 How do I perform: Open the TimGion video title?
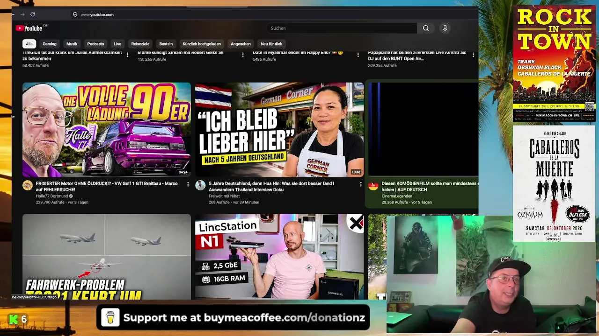(72, 56)
